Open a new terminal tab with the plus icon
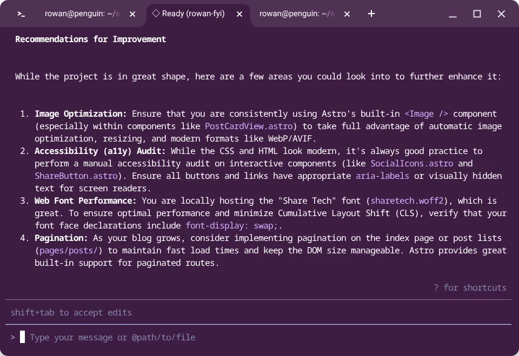 pos(371,14)
